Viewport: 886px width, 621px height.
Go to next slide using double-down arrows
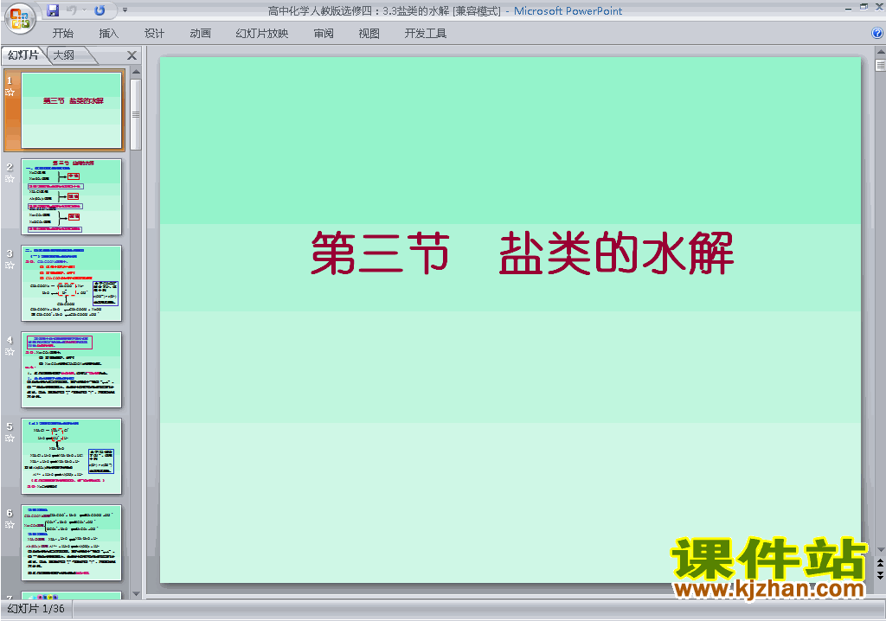880,574
